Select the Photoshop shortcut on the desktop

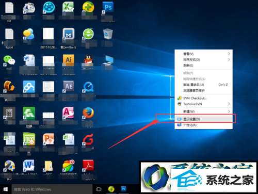click(x=108, y=8)
